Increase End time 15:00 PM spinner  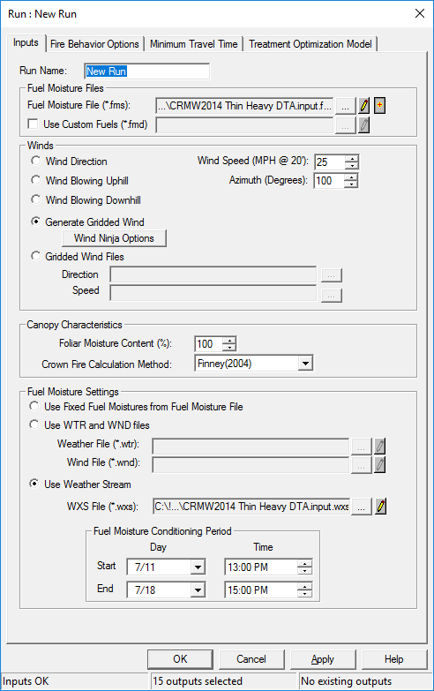304,587
